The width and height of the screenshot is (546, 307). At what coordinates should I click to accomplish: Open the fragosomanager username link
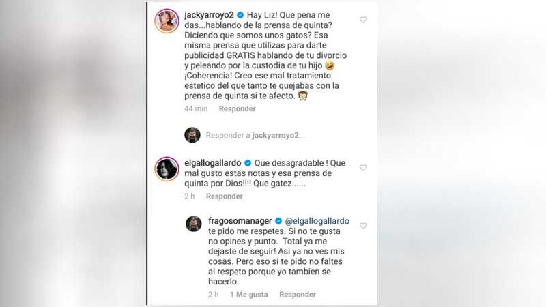click(240, 221)
